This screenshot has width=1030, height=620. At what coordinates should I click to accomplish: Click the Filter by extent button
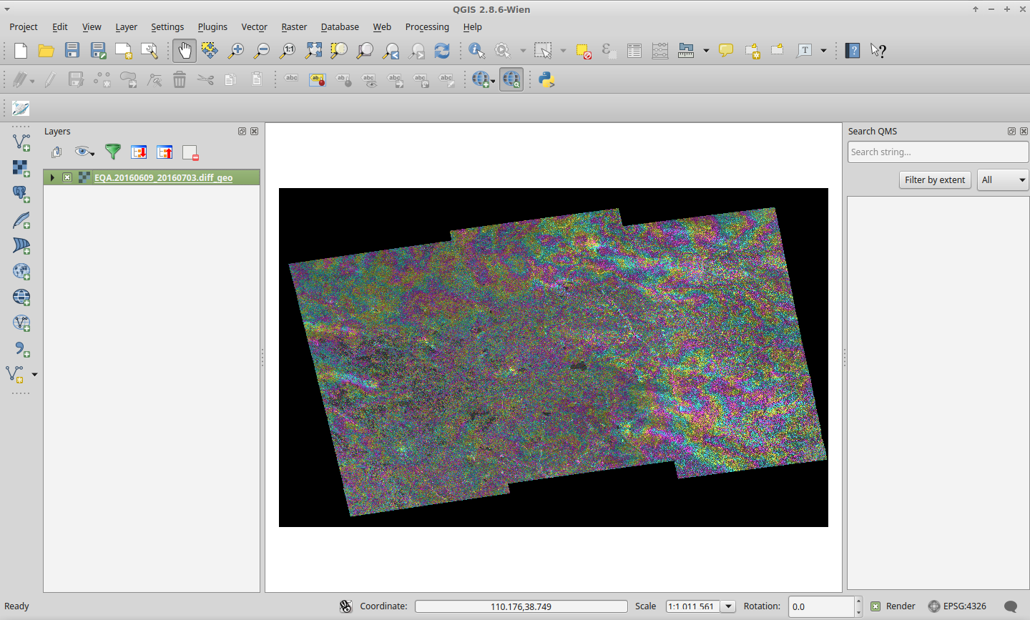point(934,180)
